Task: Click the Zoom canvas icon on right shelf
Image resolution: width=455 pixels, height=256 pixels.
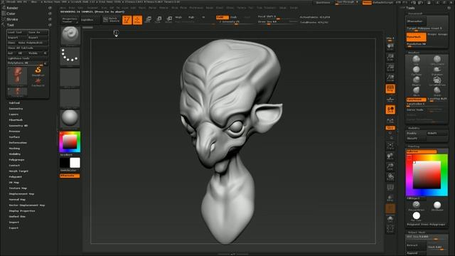Action: [x=390, y=68]
